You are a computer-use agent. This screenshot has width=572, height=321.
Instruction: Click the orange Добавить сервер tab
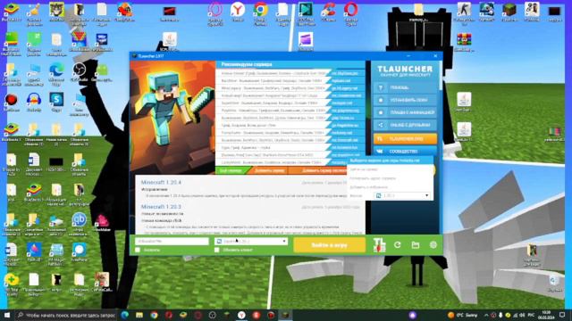(x=269, y=170)
